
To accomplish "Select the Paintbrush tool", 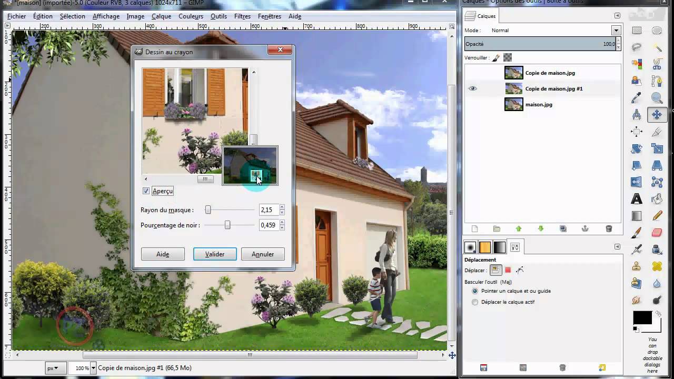I will coord(637,233).
